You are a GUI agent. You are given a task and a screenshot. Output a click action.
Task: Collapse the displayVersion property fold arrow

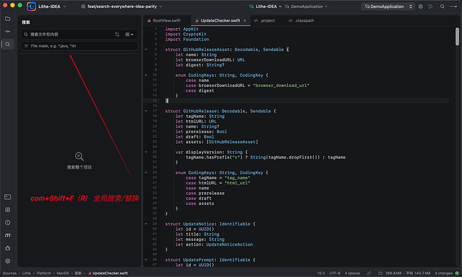[146, 152]
